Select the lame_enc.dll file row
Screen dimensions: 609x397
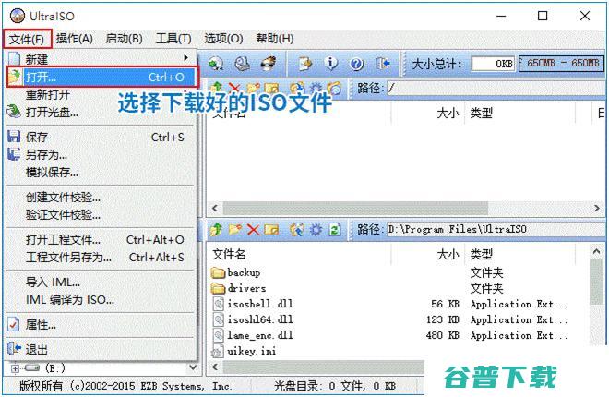point(389,335)
